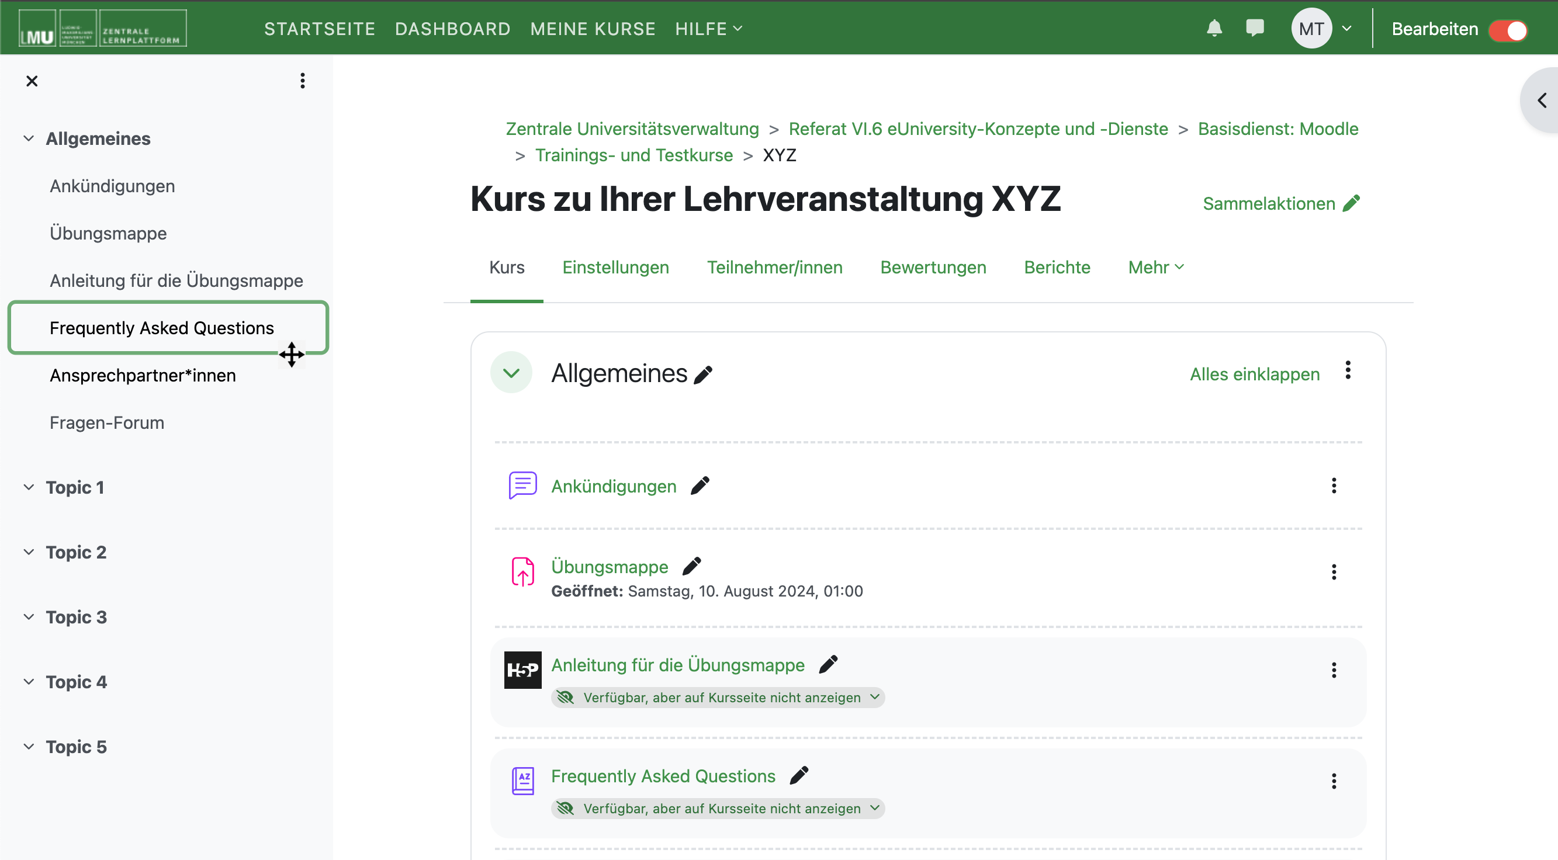The image size is (1558, 860).
Task: Open the messages speech bubble icon
Action: click(x=1255, y=29)
